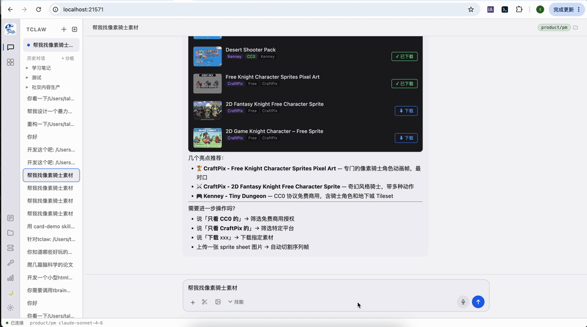Open 2D Fantasy Knight sprite thumbnail
Viewport: 587px width, 327px height.
click(207, 111)
